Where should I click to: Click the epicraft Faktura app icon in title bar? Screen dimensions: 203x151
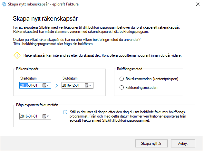[4, 4]
